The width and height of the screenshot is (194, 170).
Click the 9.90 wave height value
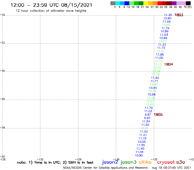coord(147,118)
